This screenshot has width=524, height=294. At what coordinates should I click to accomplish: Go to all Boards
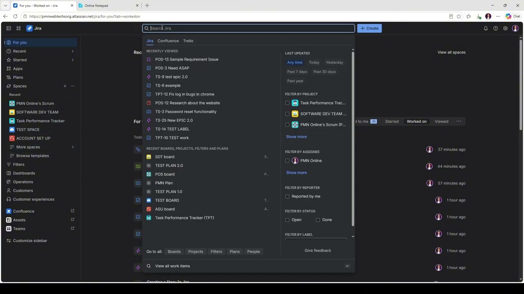pyautogui.click(x=174, y=252)
